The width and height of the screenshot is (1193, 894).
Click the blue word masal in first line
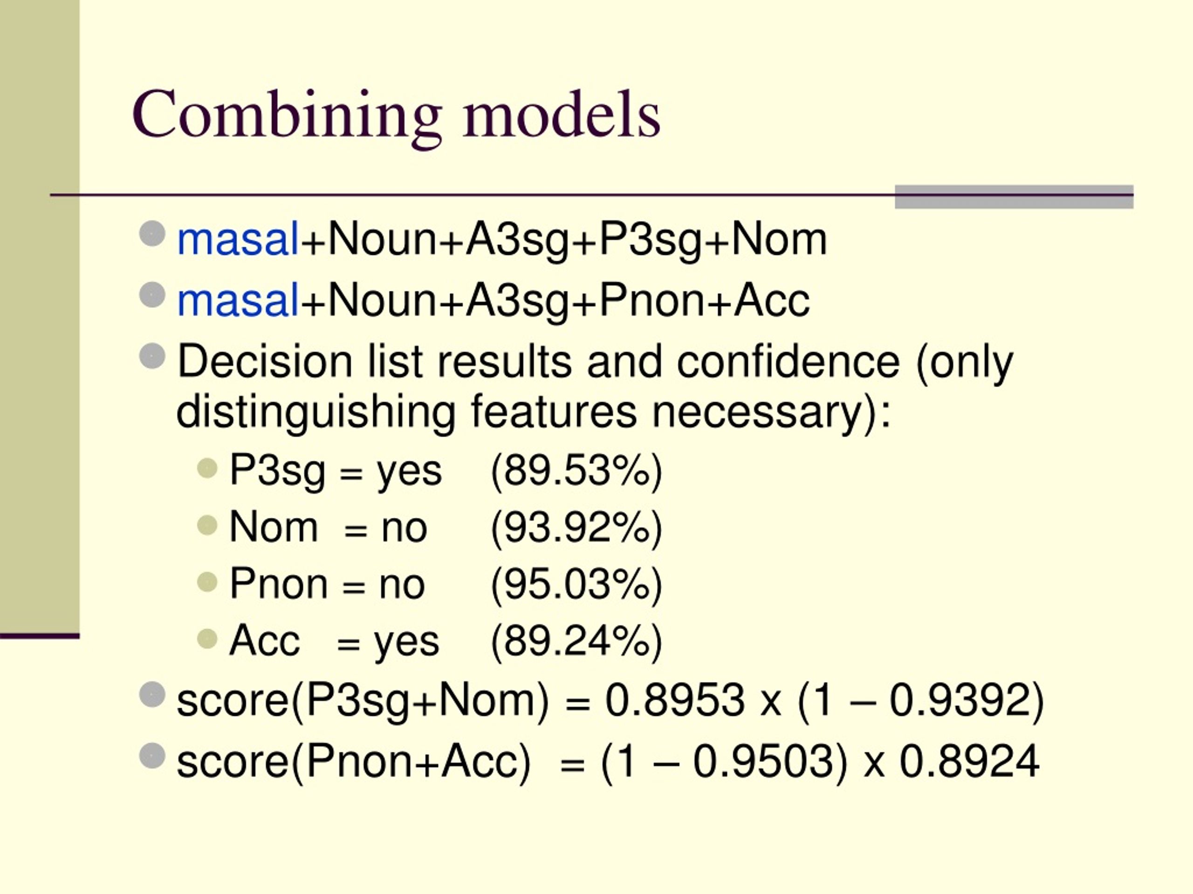click(x=238, y=240)
